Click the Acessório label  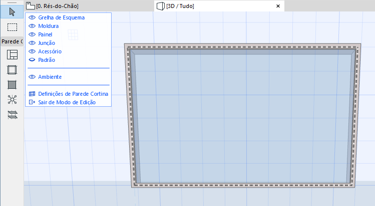point(50,51)
